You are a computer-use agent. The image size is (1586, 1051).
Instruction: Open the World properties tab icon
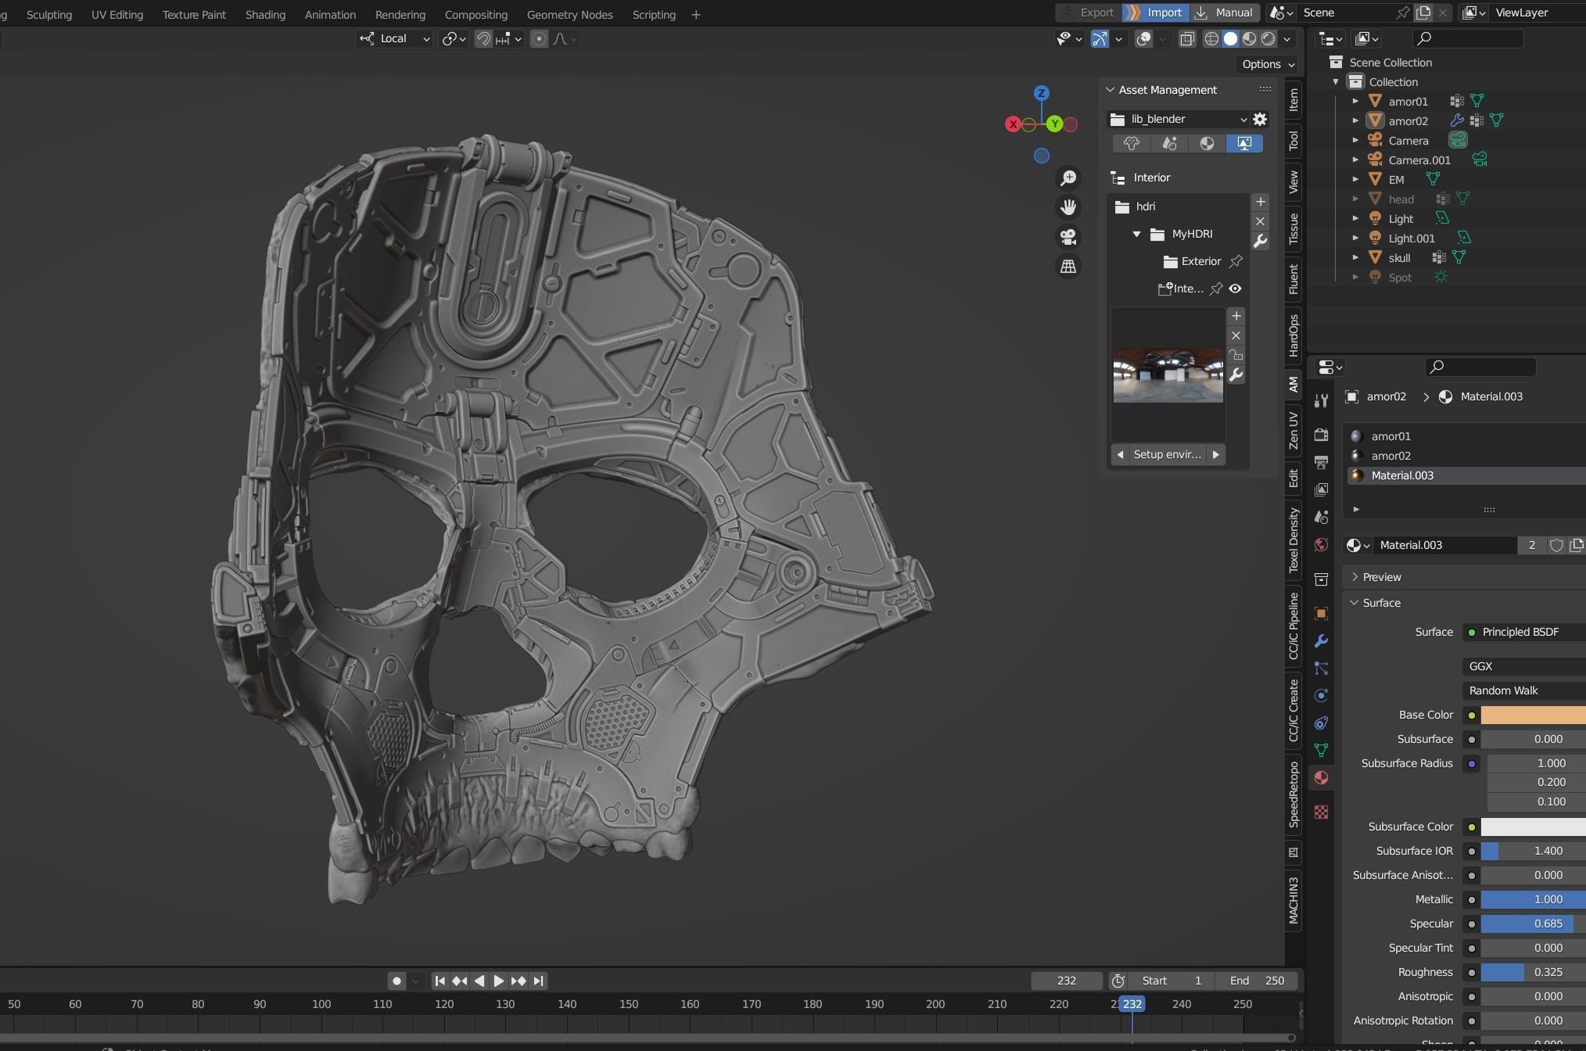pos(1321,544)
